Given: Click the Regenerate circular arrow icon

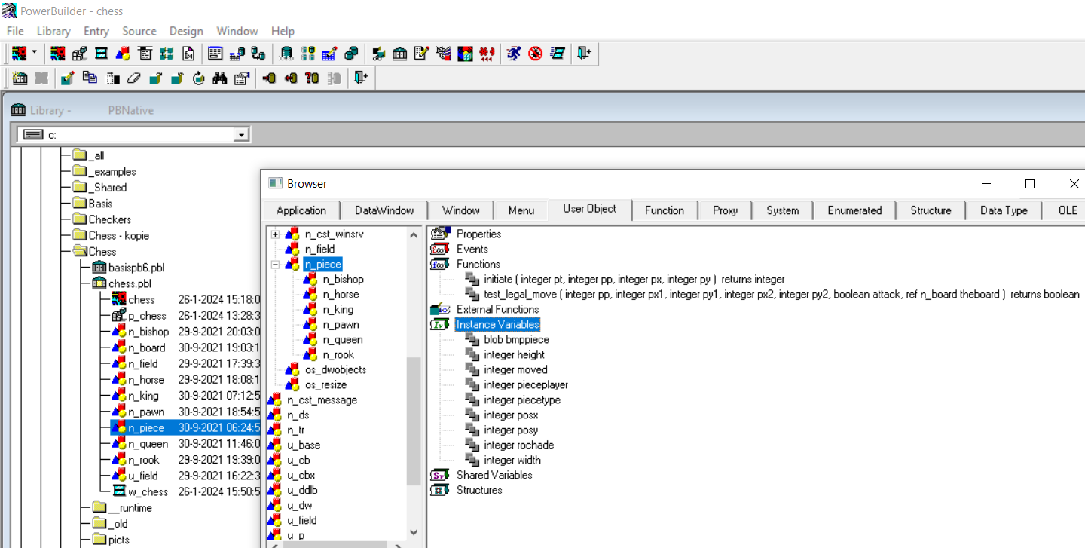Looking at the screenshot, I should (x=199, y=78).
